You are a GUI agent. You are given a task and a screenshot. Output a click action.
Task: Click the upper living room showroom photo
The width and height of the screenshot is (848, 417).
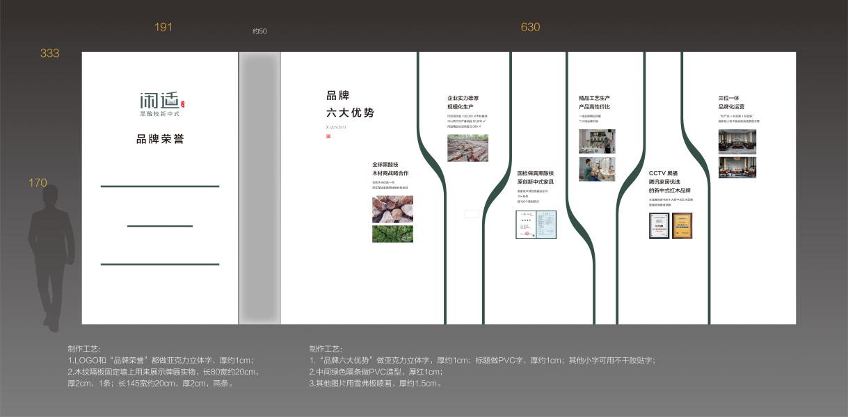pyautogui.click(x=737, y=141)
